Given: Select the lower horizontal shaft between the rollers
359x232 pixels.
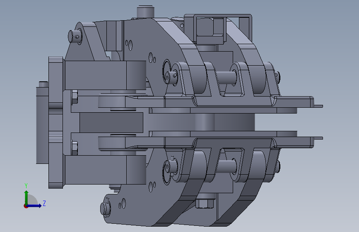Looking at the screenshot, I should pos(226,166).
